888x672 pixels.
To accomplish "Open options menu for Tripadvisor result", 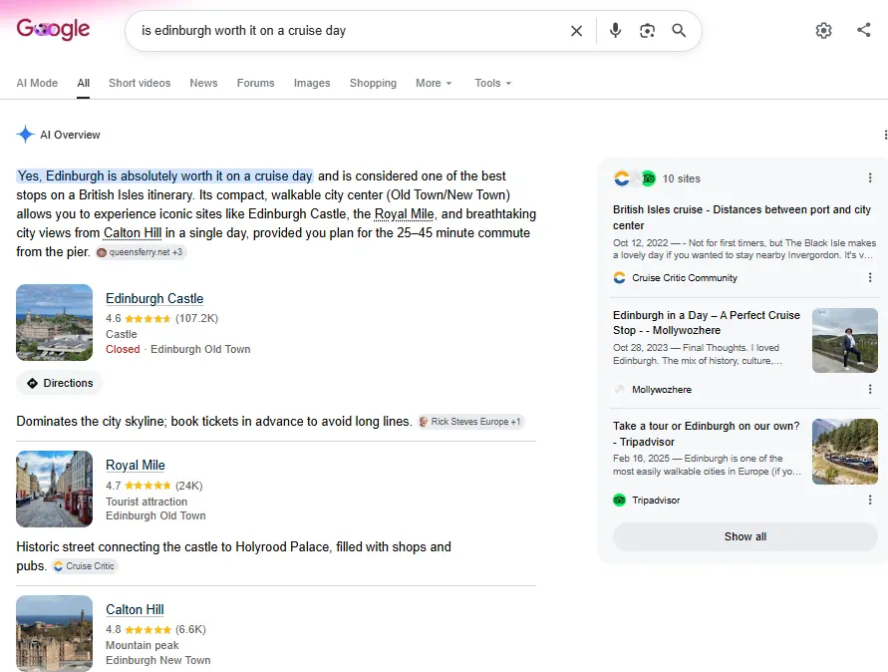I will tap(870, 500).
